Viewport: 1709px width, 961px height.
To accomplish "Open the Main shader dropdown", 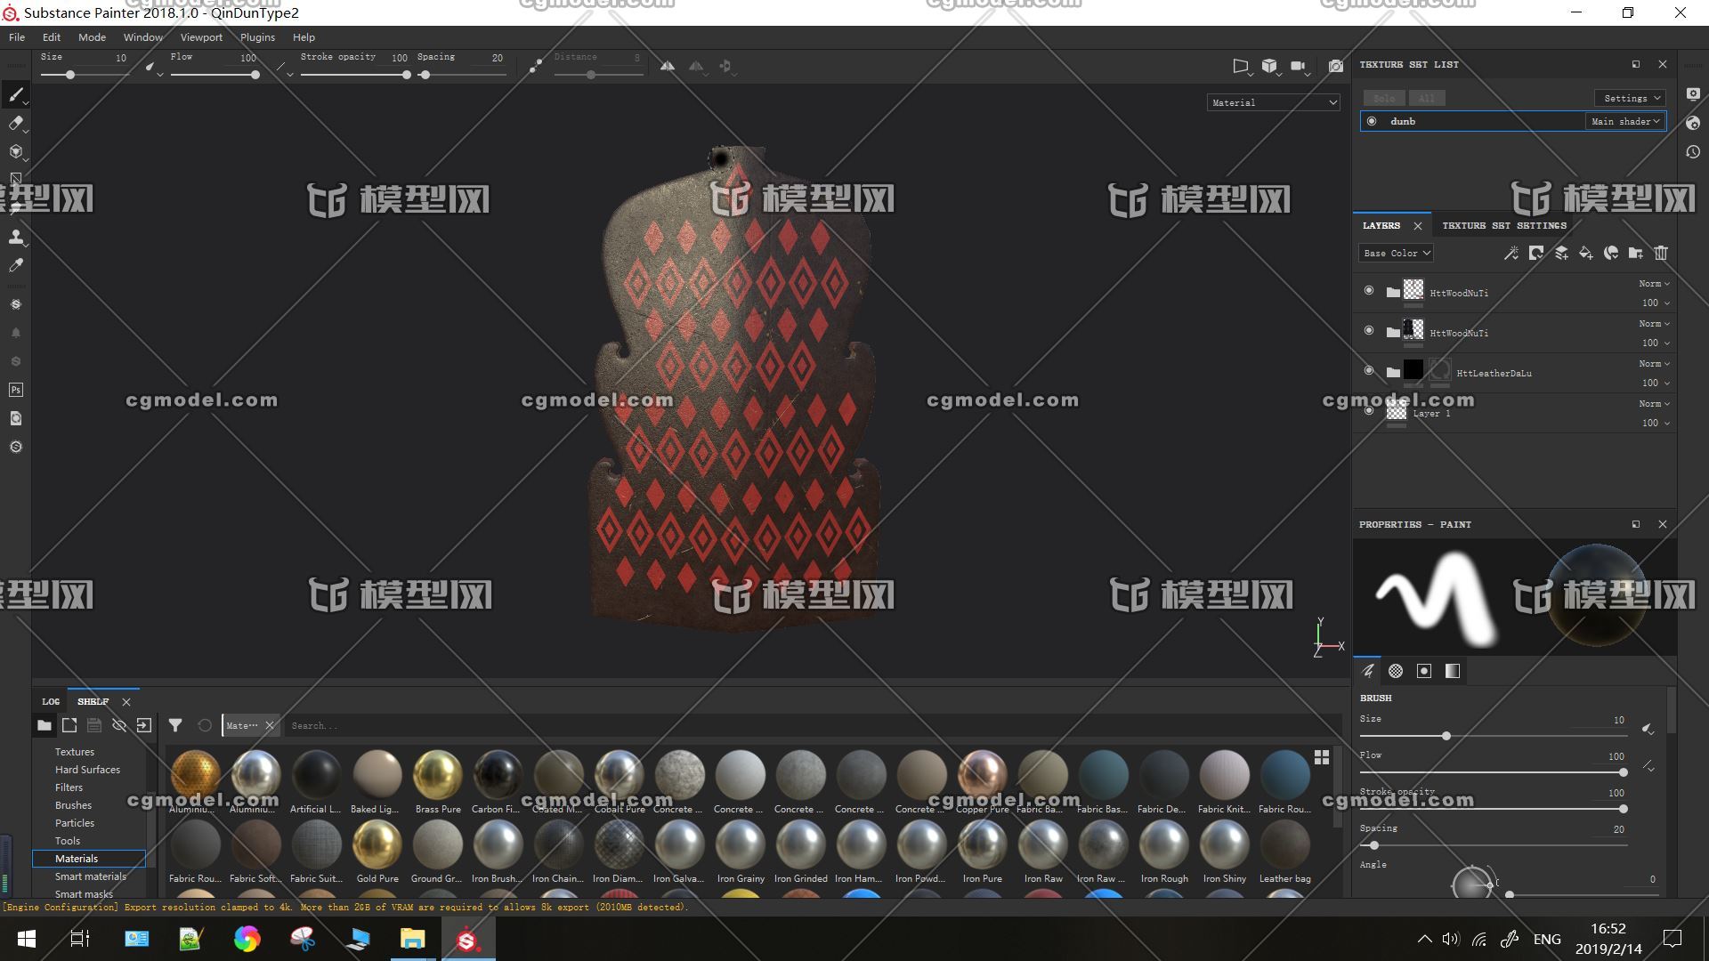I will (1624, 121).
